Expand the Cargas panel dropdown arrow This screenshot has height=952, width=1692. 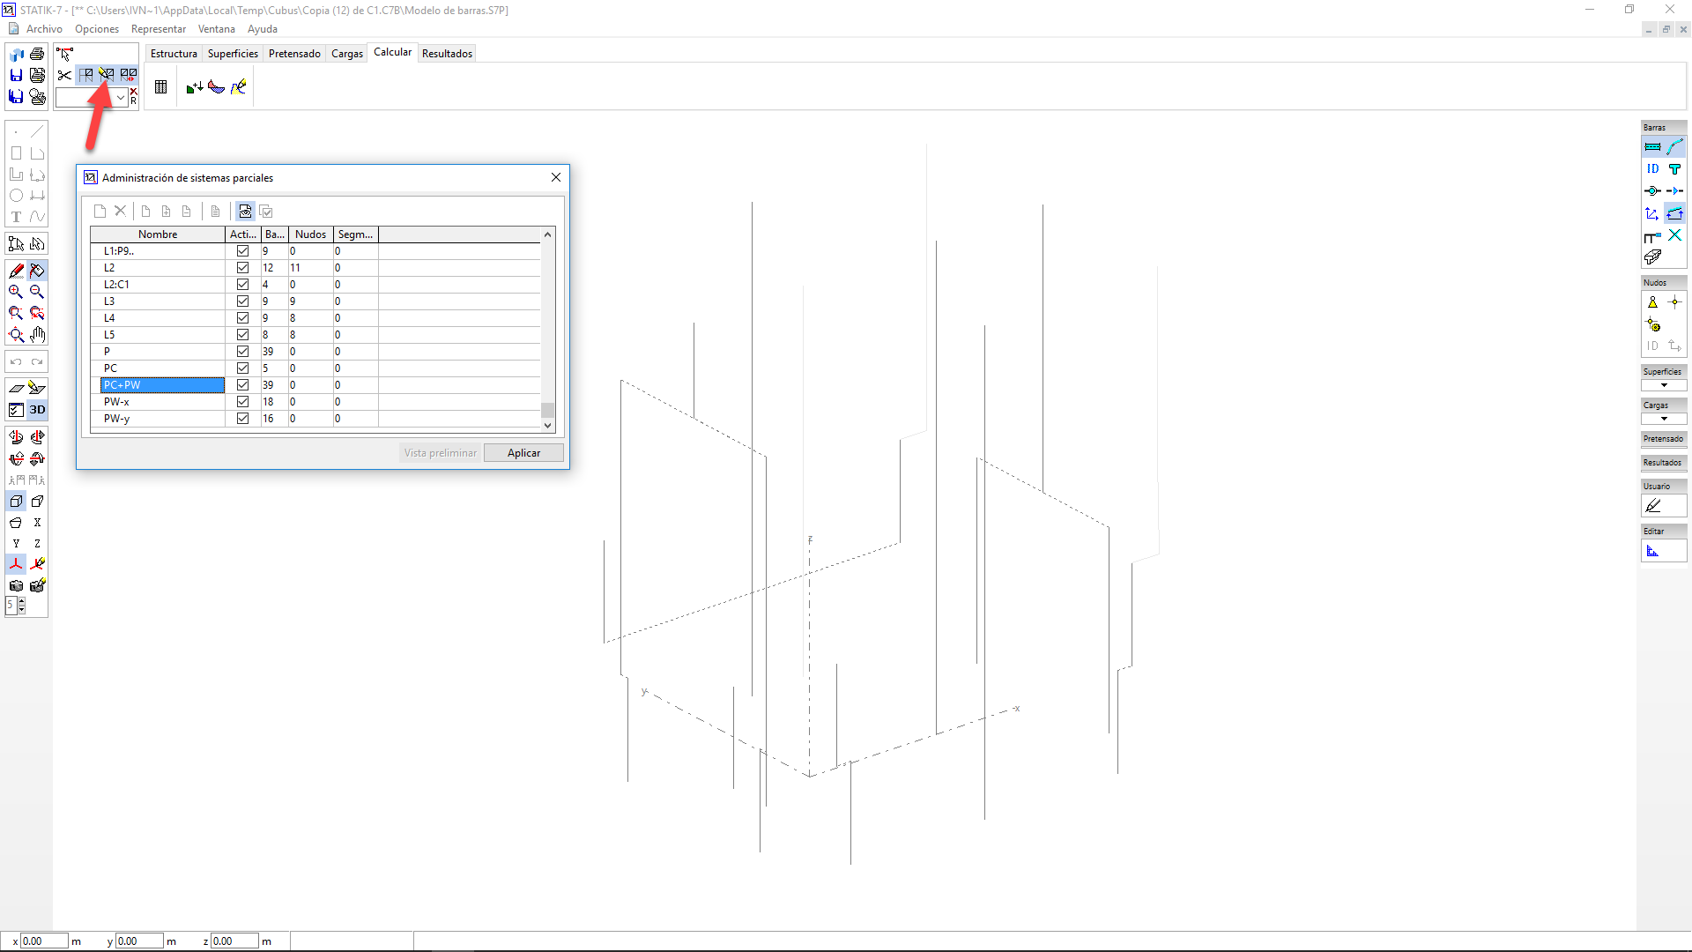[1664, 419]
